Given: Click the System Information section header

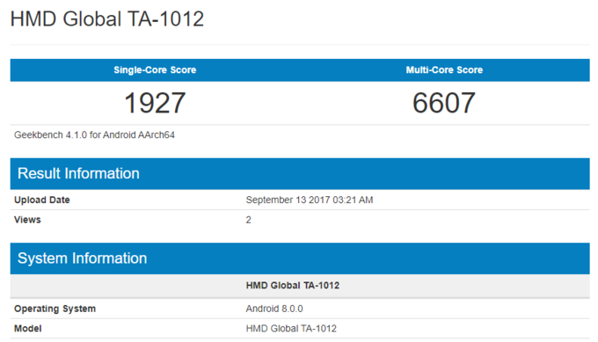Looking at the screenshot, I should (x=82, y=258).
